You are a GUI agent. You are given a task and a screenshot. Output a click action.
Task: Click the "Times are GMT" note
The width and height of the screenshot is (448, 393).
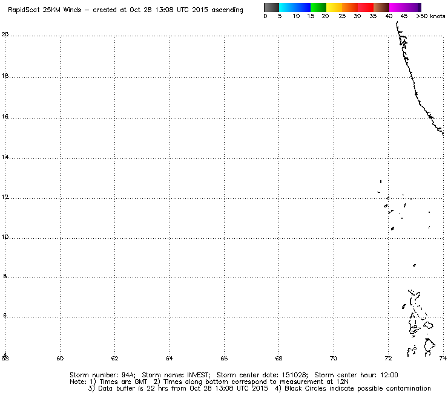coord(123,382)
